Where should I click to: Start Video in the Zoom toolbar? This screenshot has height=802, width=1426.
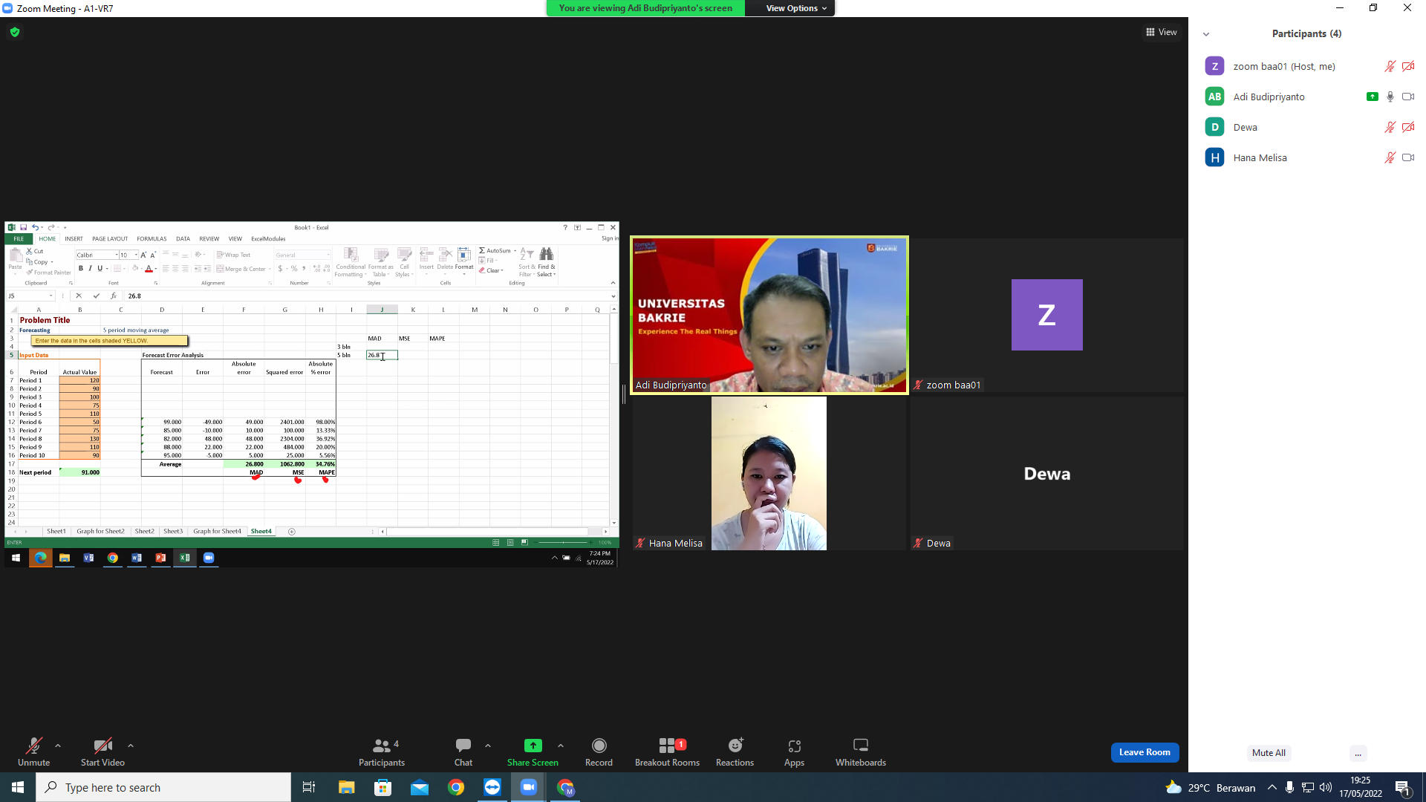[102, 752]
